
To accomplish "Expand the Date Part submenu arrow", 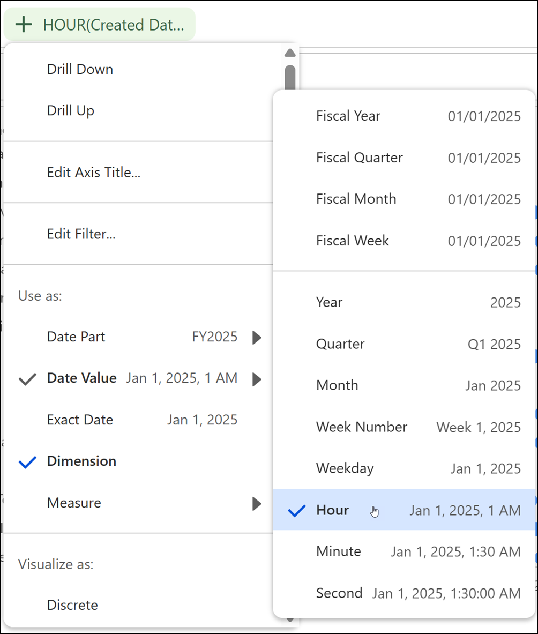I will click(257, 337).
